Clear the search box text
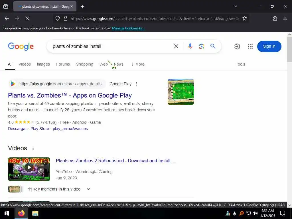The height and width of the screenshot is (219, 292). pos(176,46)
